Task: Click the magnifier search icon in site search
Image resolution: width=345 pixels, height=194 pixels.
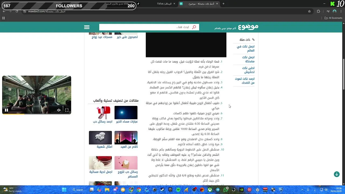Action: [x=194, y=27]
